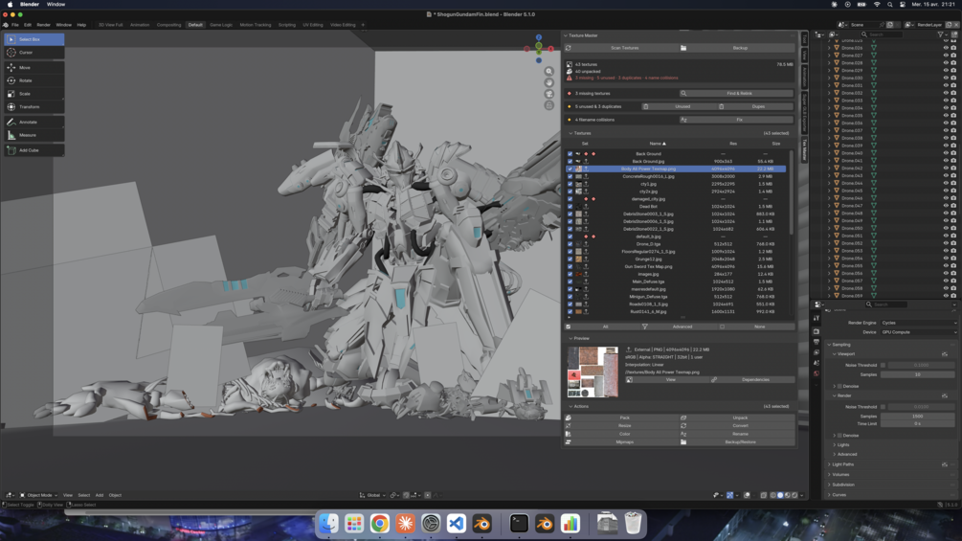Click the Render sampling preset icon
Screen dimensions: 962x541
point(945,395)
